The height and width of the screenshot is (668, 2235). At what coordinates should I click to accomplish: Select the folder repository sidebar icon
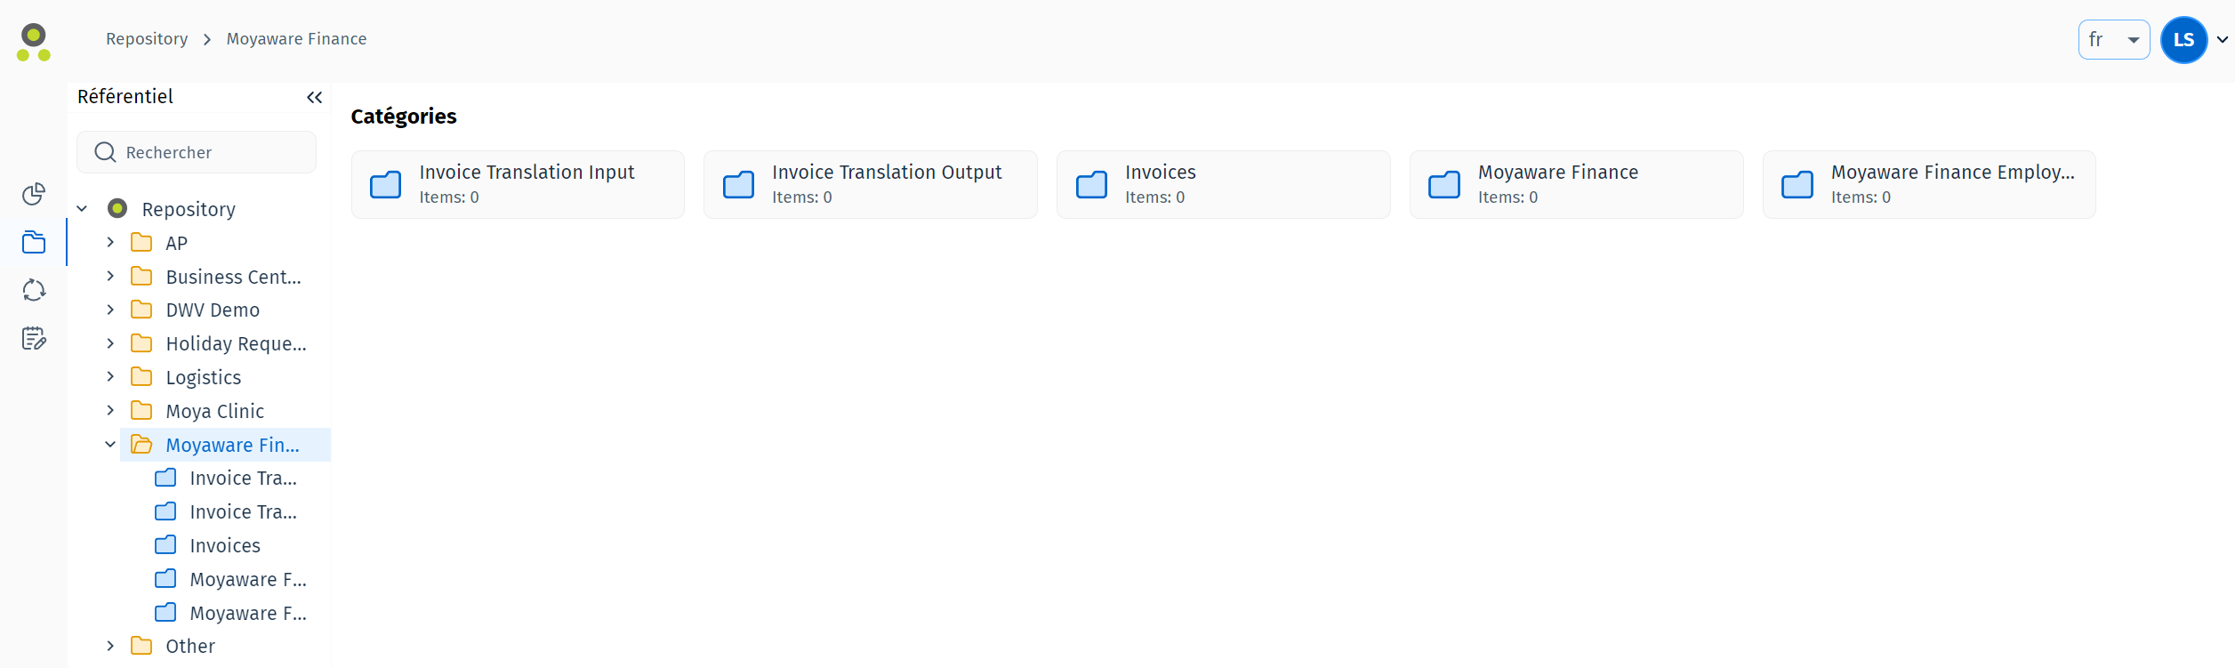click(x=34, y=242)
